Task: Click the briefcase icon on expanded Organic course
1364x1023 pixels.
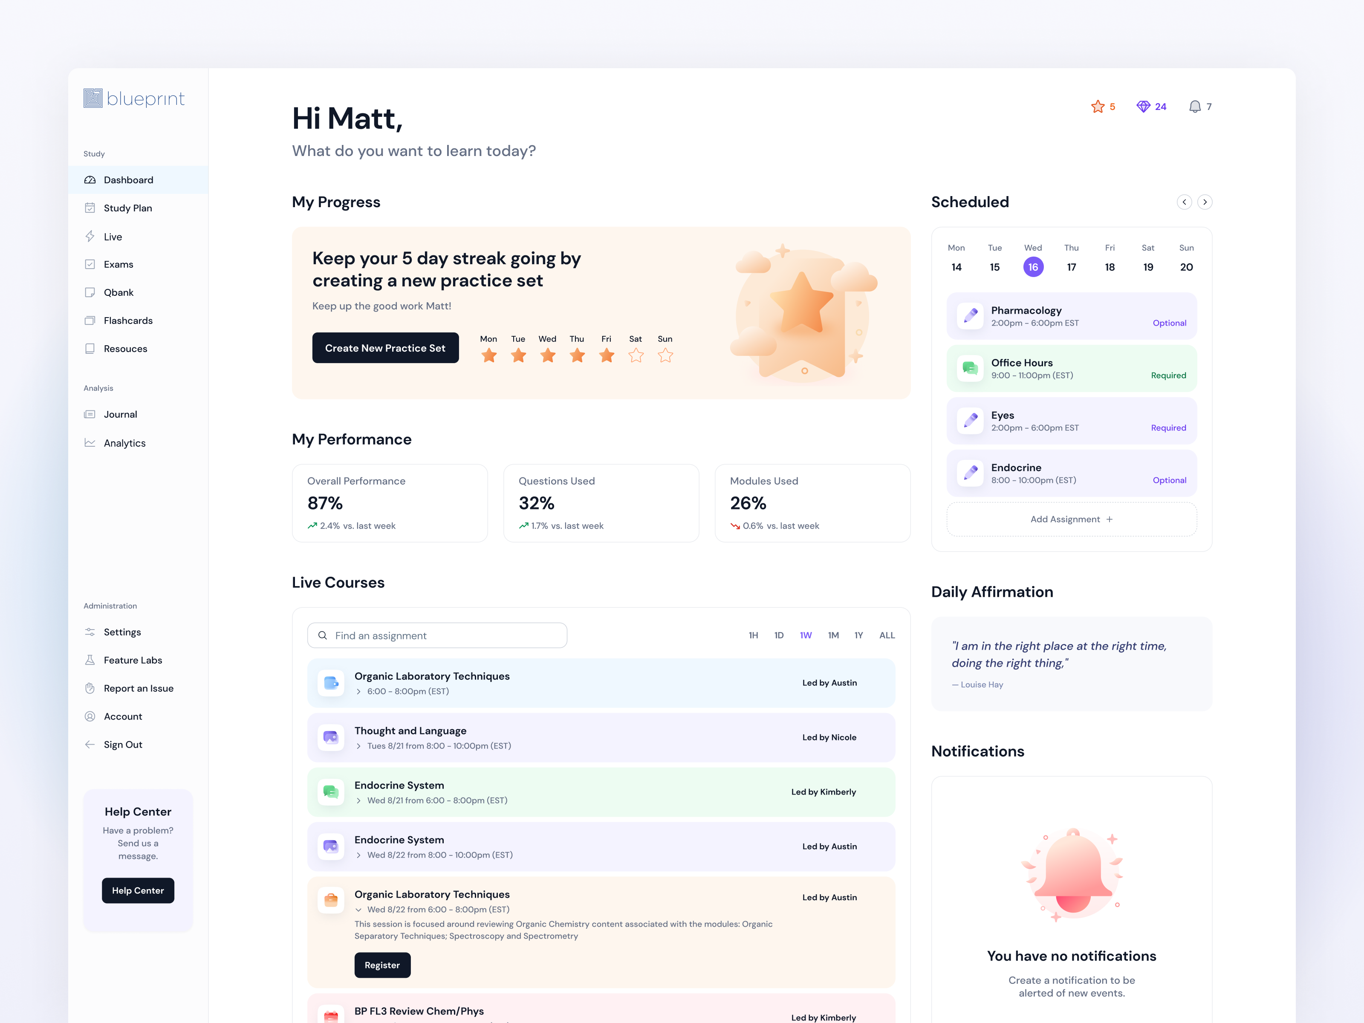Action: point(331,900)
